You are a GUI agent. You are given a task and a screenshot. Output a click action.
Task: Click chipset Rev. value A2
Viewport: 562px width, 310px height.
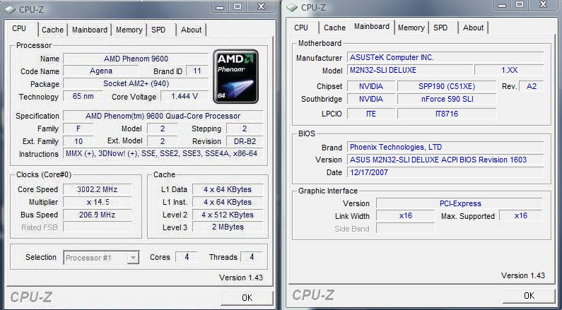[x=532, y=86]
